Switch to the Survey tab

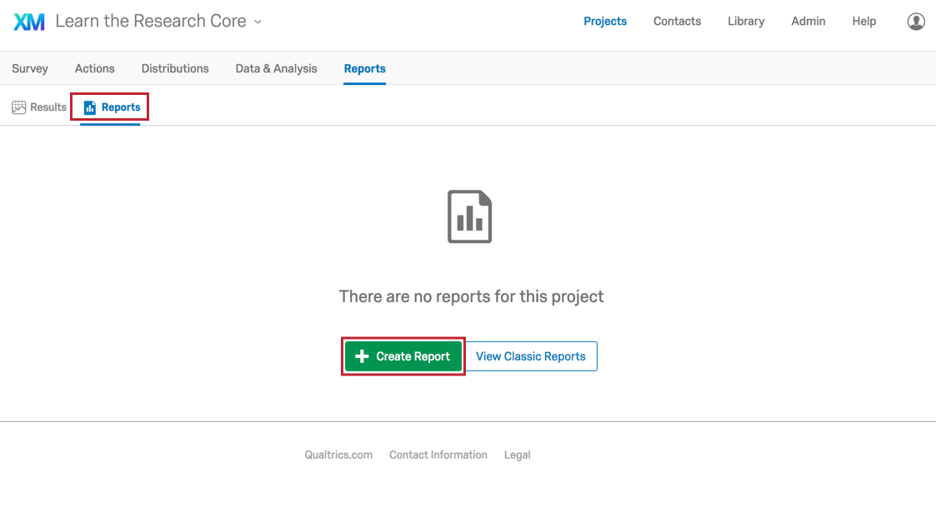[x=30, y=68]
